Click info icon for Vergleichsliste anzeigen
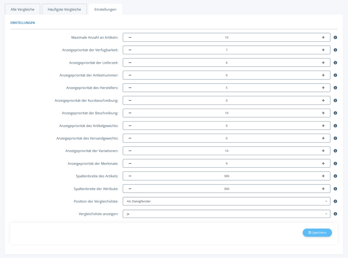The height and width of the screenshot is (258, 348). [335, 214]
